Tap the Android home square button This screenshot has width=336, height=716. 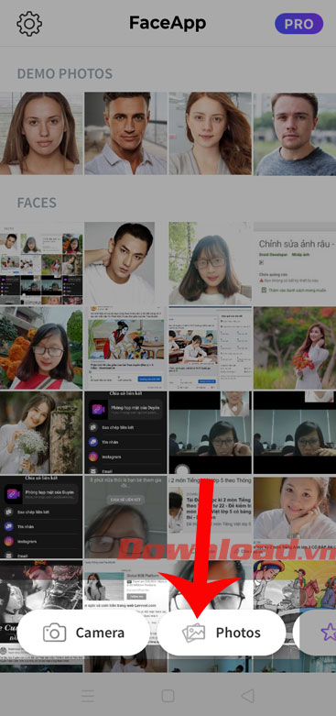point(168,696)
